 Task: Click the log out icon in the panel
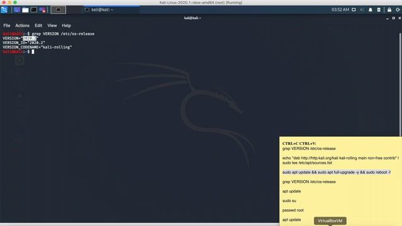coord(398,10)
